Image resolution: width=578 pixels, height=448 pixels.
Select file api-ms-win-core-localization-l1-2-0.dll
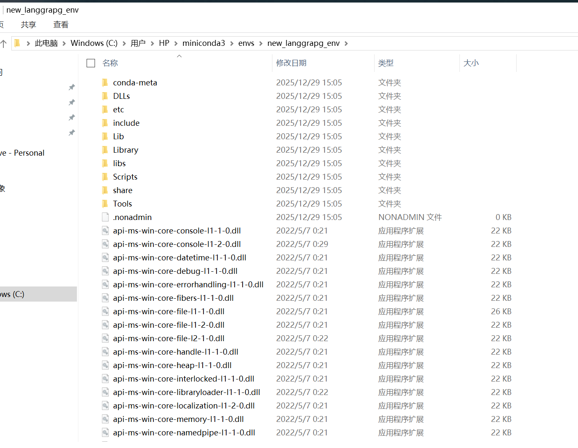pos(184,406)
